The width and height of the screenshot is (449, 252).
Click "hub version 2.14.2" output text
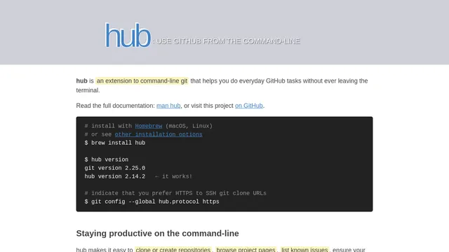click(115, 176)
